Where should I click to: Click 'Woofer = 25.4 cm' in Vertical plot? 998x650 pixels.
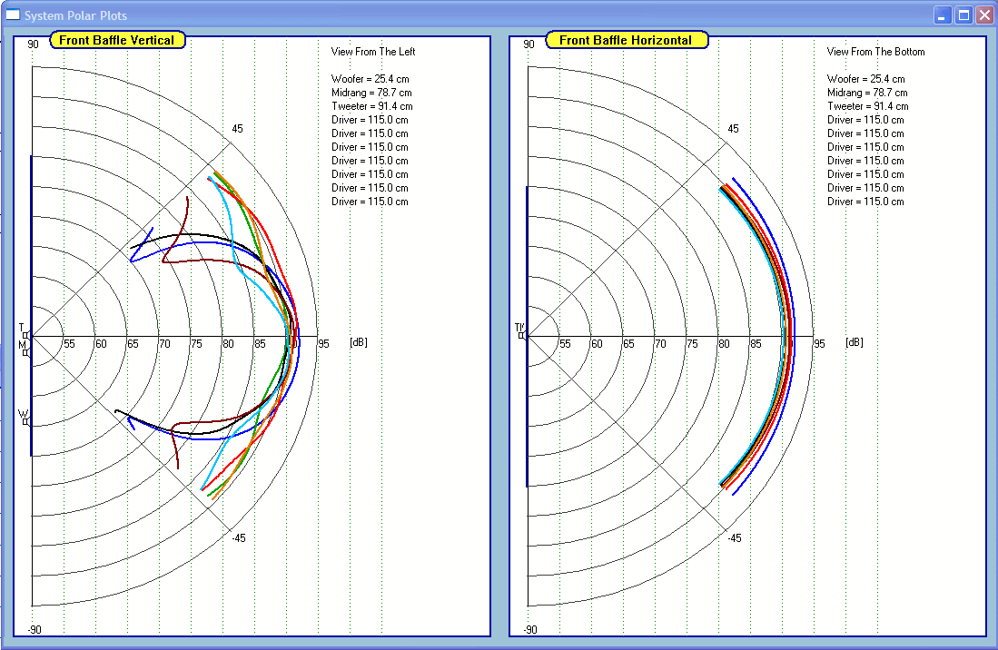(x=371, y=79)
